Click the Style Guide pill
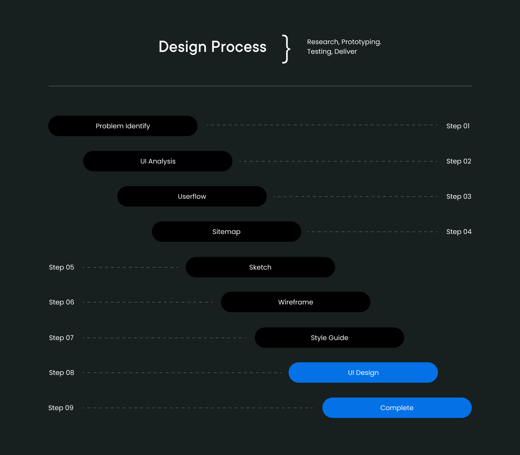The image size is (520, 455). (329, 337)
